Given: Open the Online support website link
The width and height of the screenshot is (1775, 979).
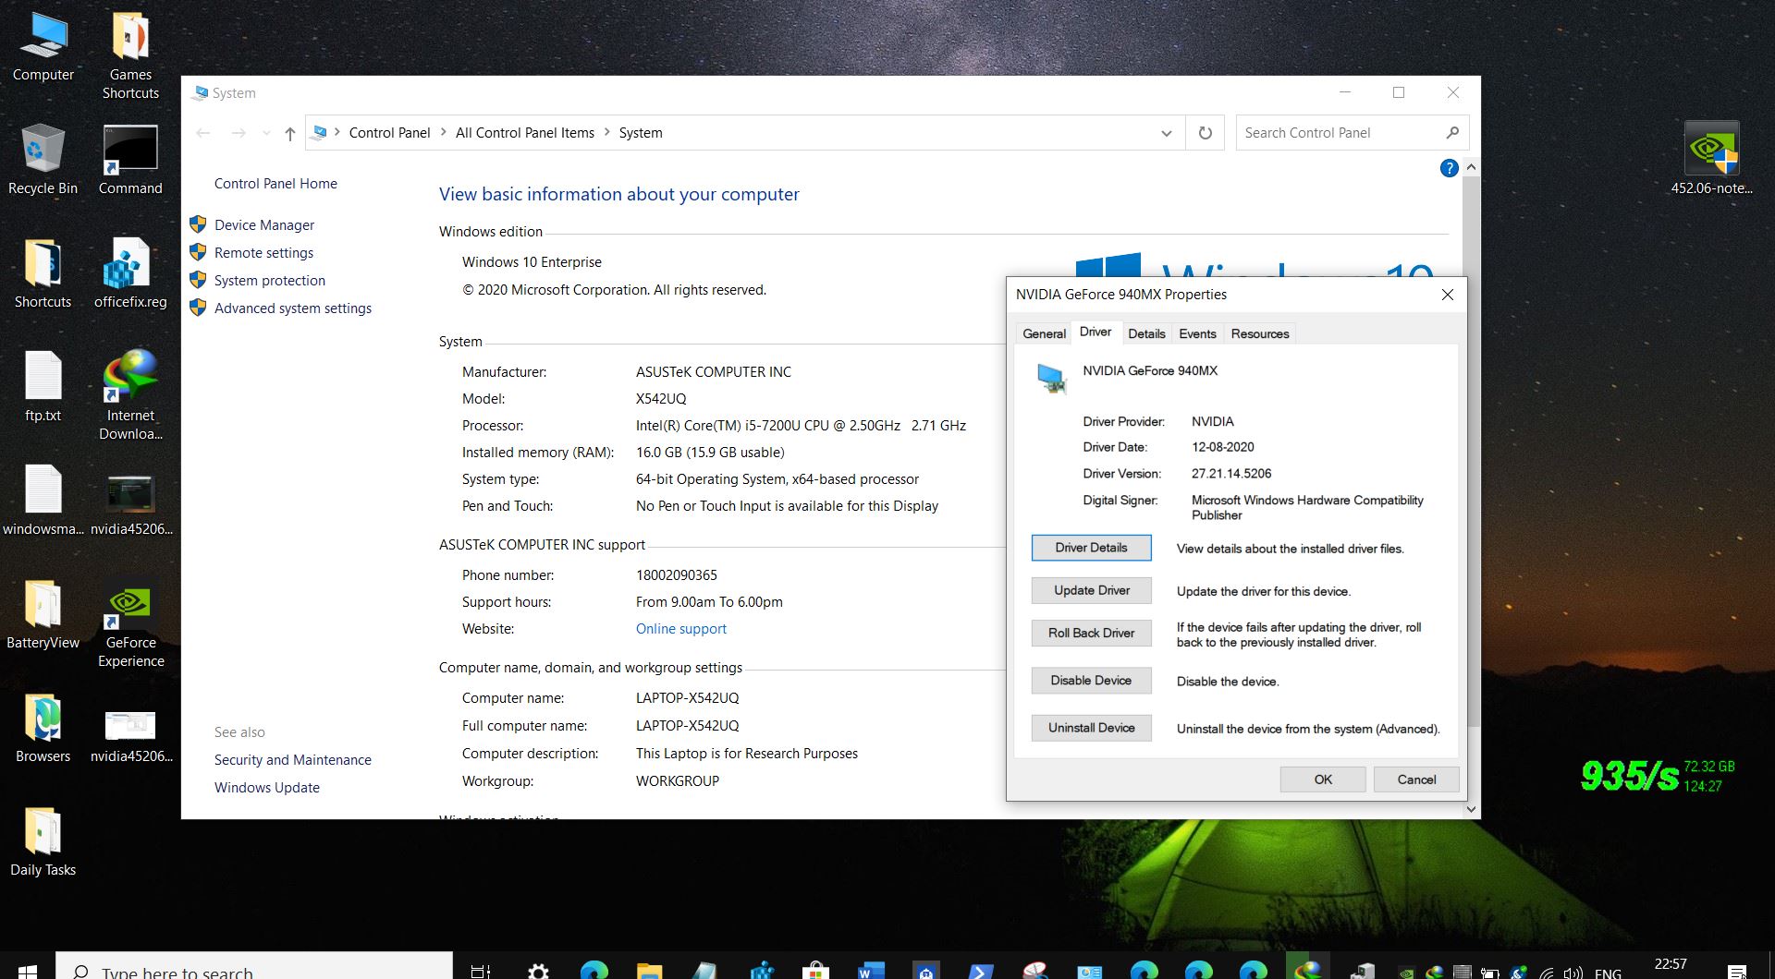Looking at the screenshot, I should 681,628.
